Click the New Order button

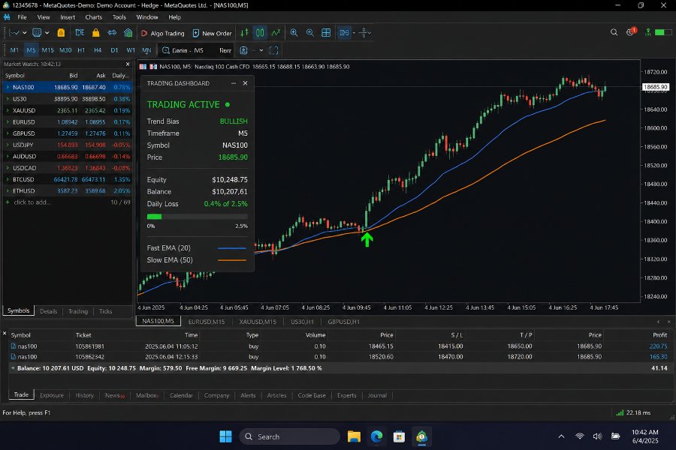tap(212, 33)
